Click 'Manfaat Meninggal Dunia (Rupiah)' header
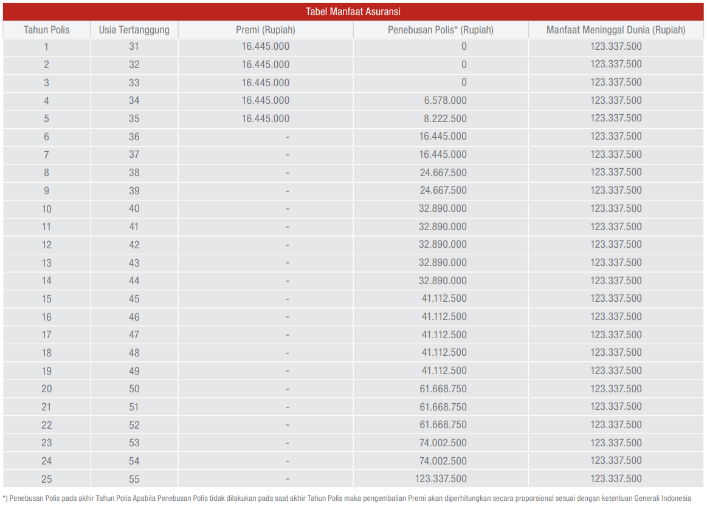Screen dimensions: 707x507 tap(616, 30)
